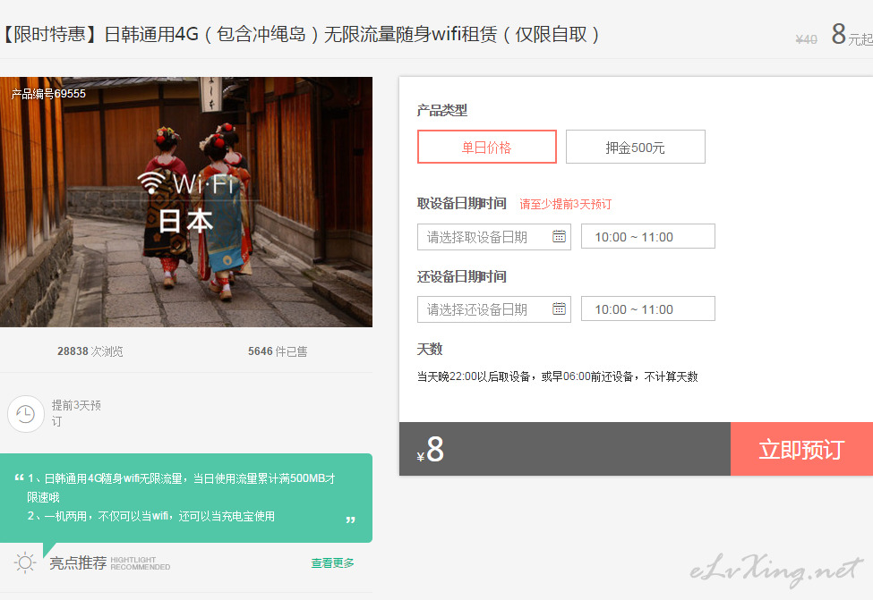This screenshot has height=600, width=873.
Task: Click the calendar icon in return date field
Action: [559, 308]
